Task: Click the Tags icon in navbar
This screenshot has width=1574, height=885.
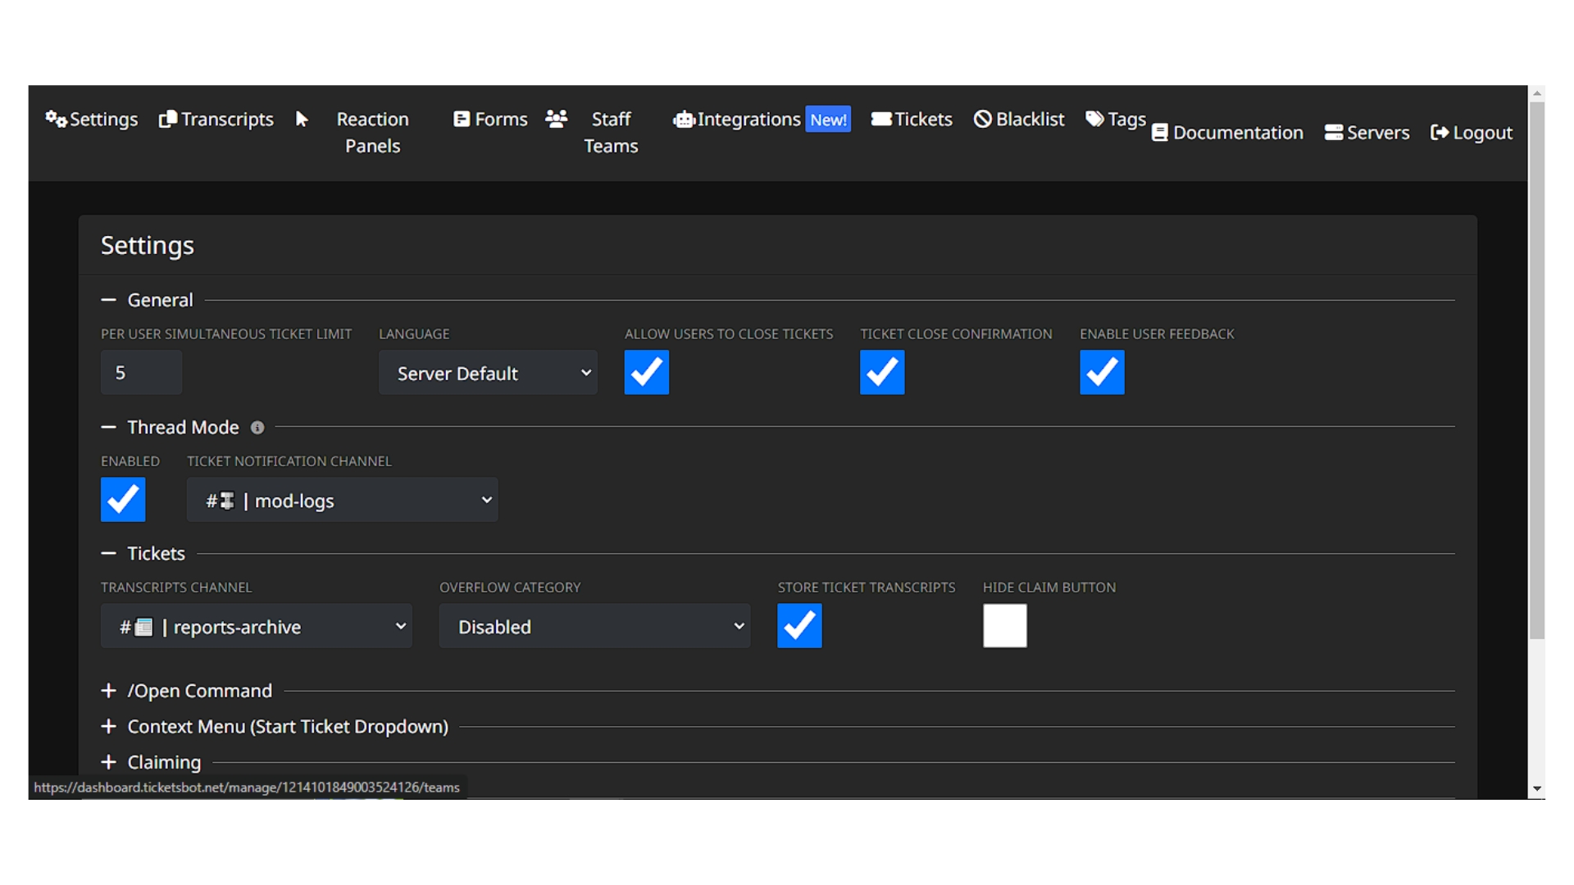Action: pyautogui.click(x=1094, y=120)
